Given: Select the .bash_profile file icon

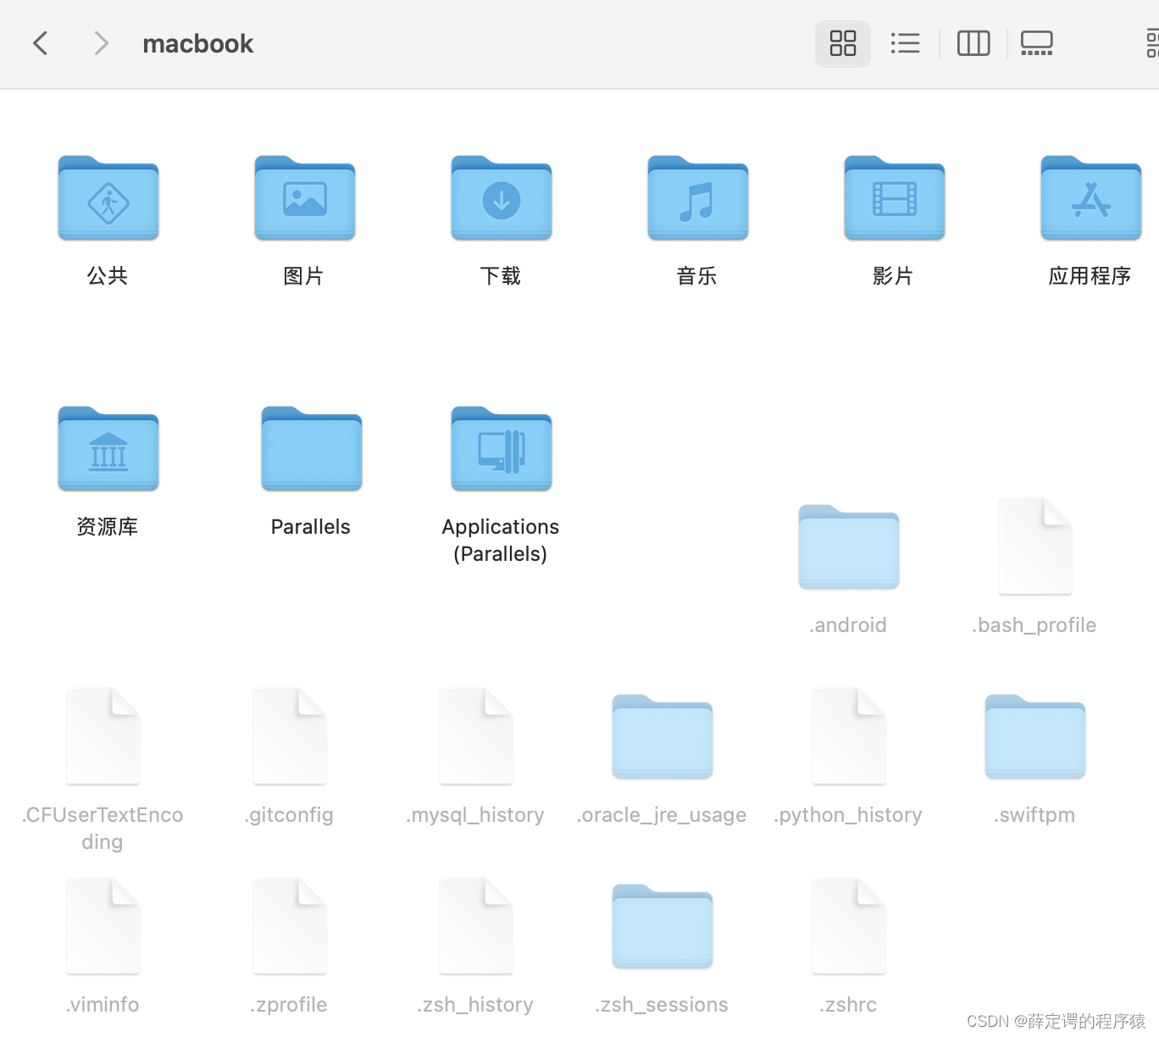Looking at the screenshot, I should pyautogui.click(x=1035, y=546).
